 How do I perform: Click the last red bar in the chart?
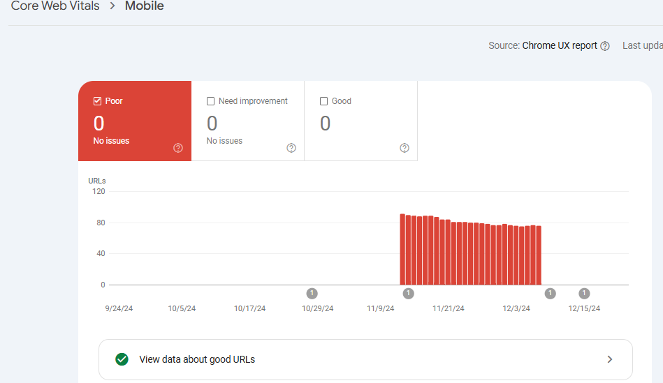click(539, 255)
